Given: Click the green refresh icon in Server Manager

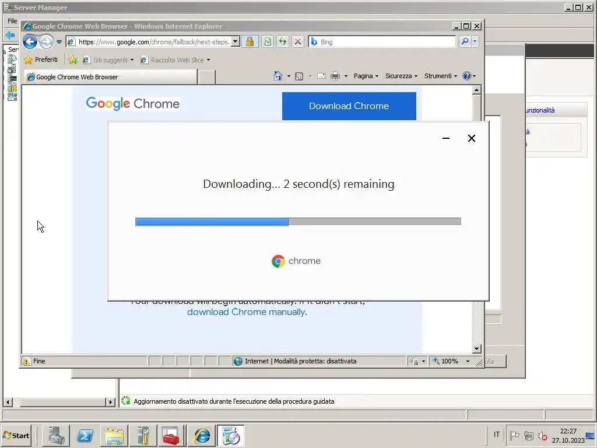Looking at the screenshot, I should [126, 401].
